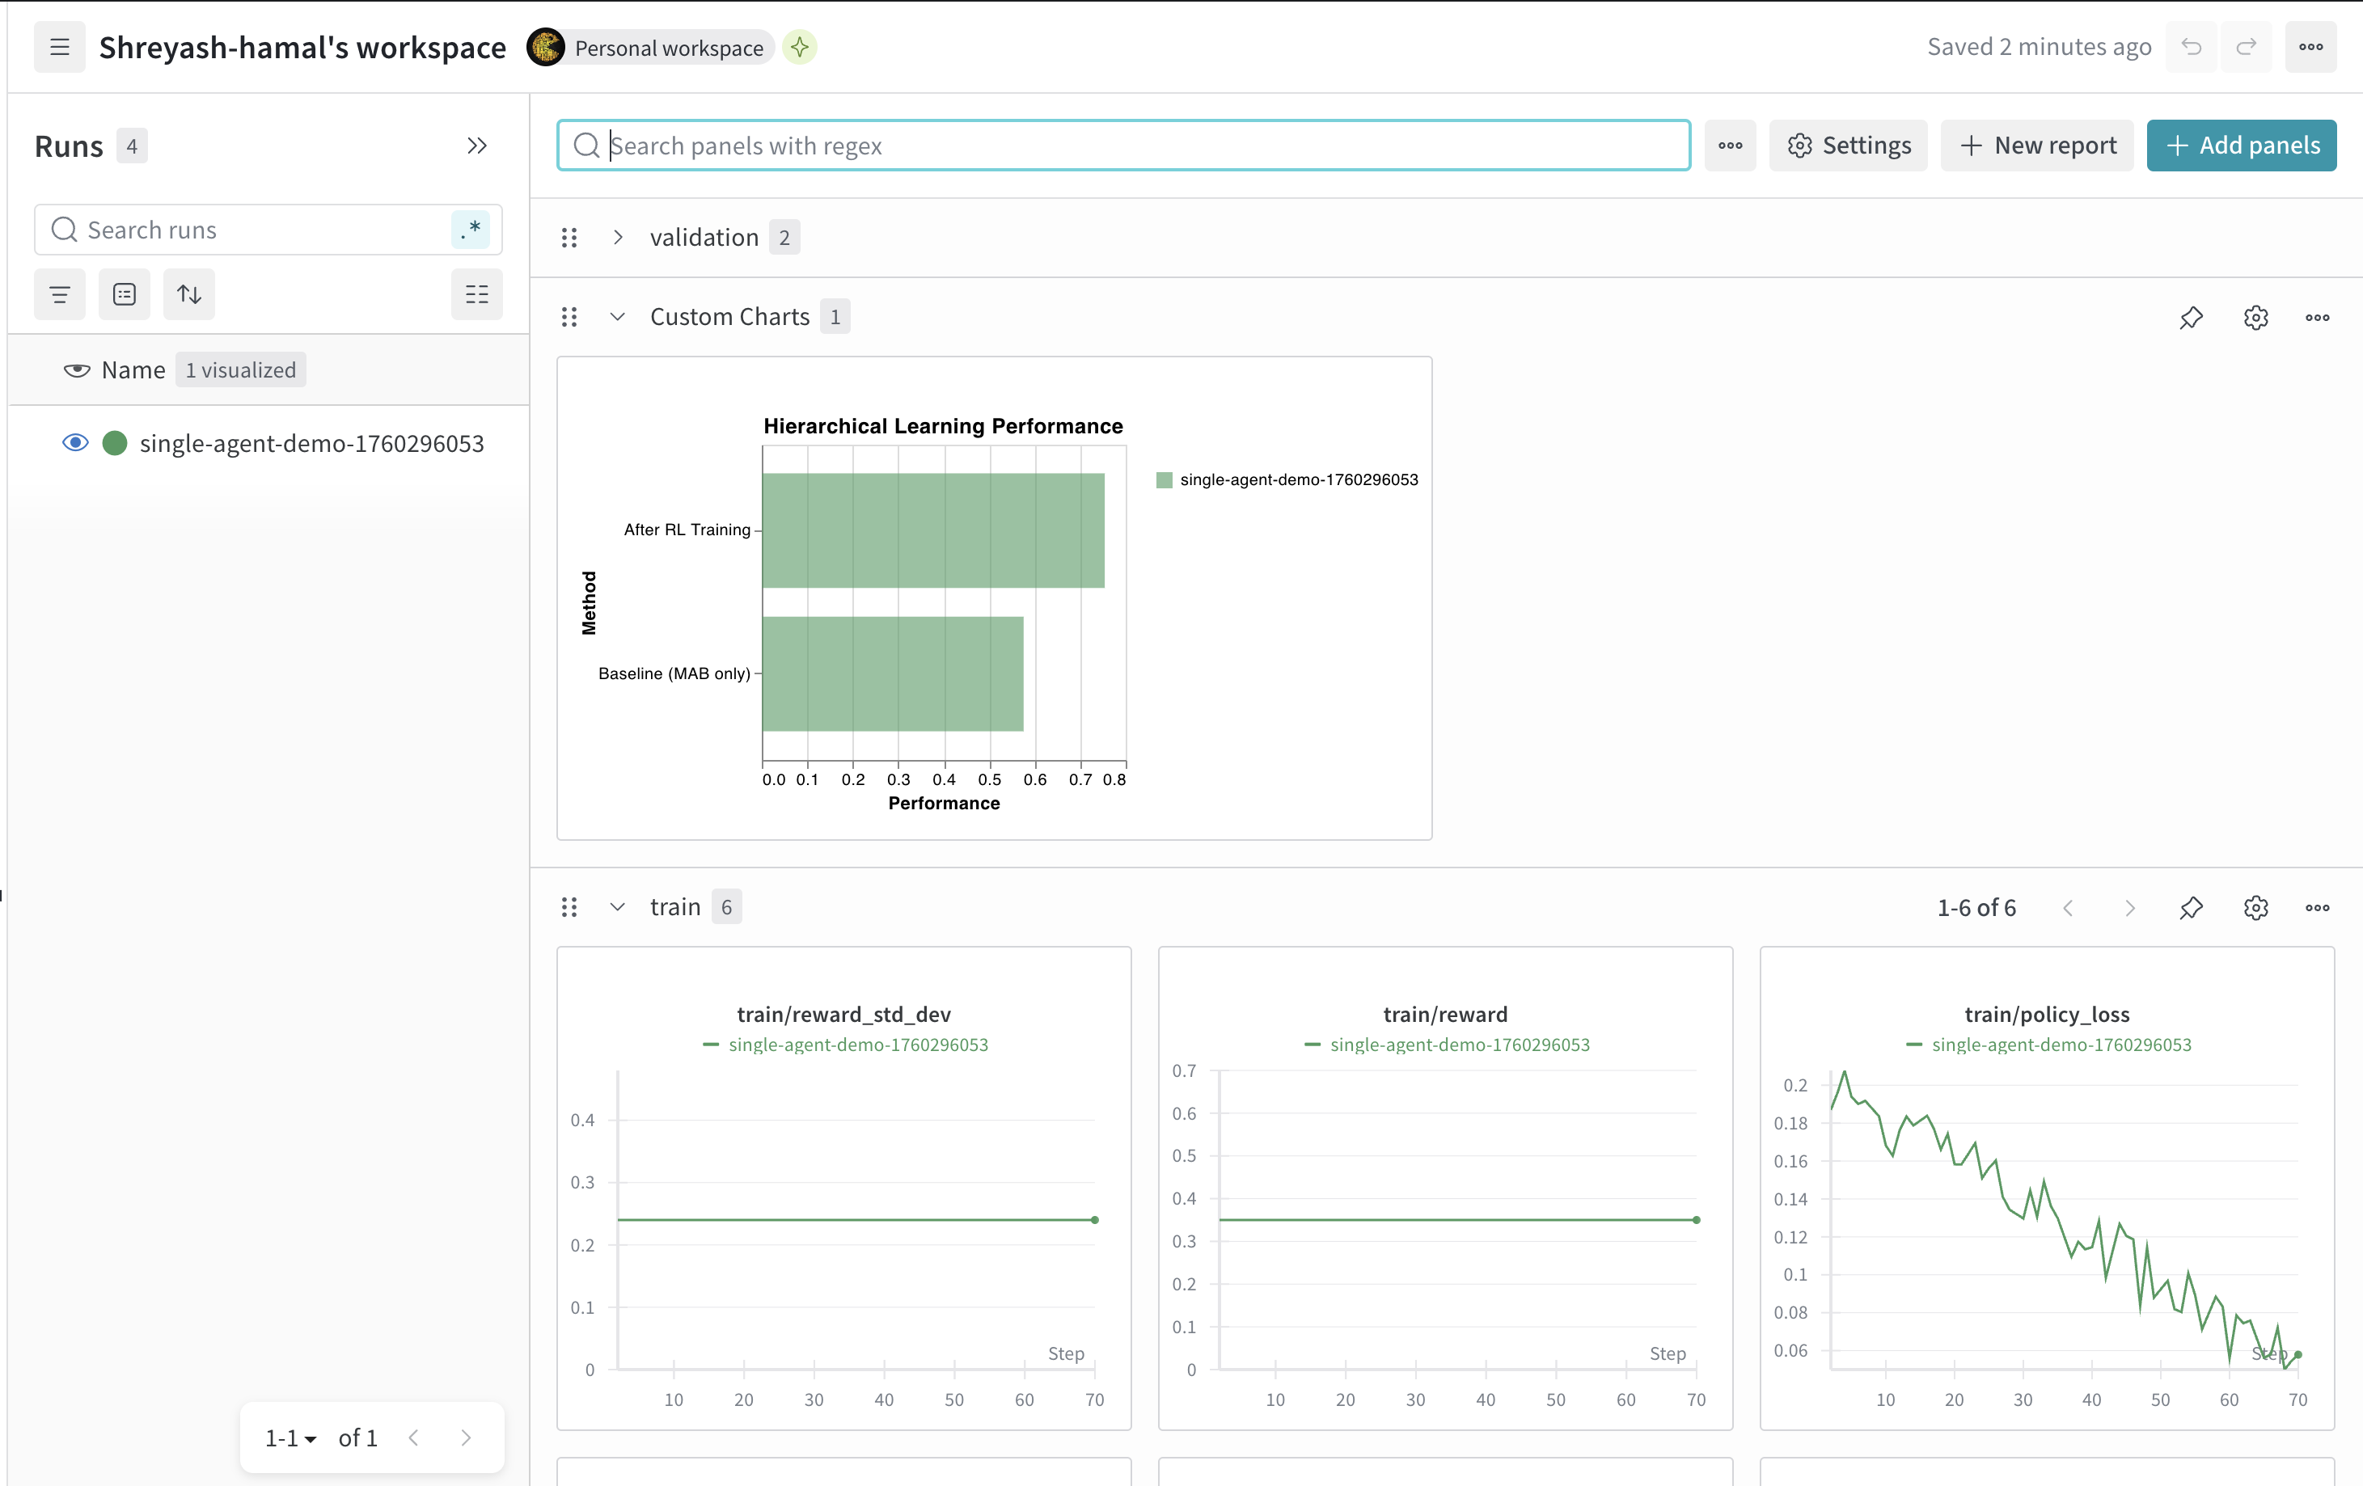The height and width of the screenshot is (1486, 2363).
Task: Click the group runs icon
Action: [125, 294]
